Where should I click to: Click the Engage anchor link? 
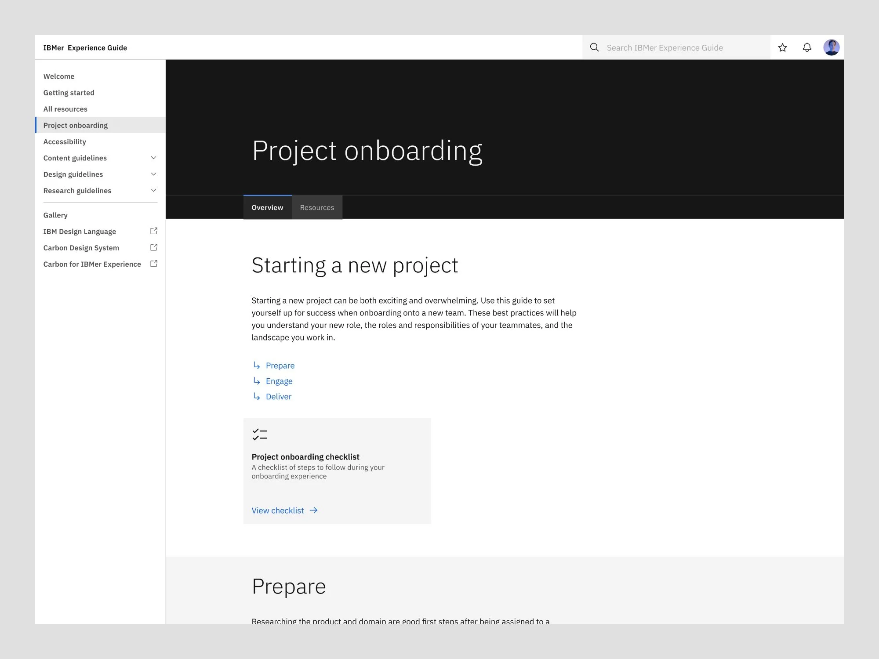pos(279,381)
